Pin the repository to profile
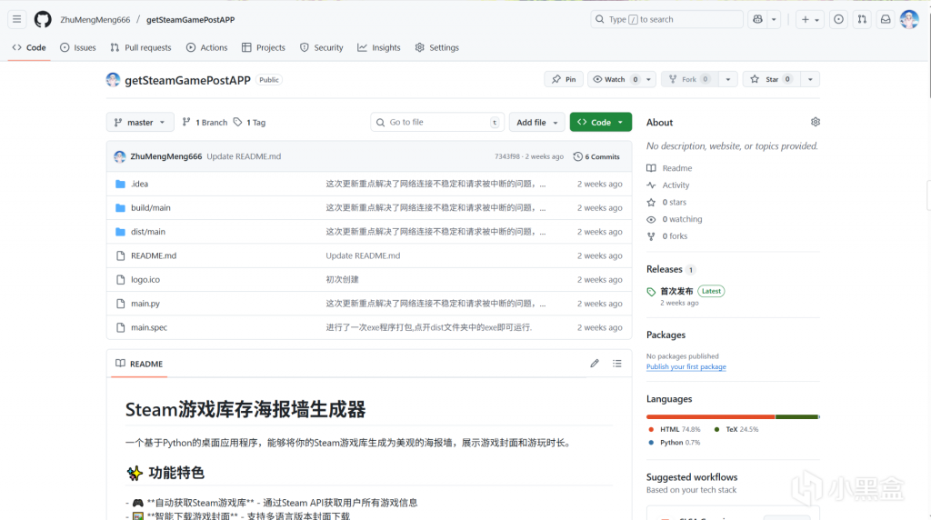 [564, 79]
